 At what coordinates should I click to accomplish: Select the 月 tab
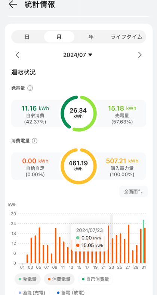coord(59,37)
